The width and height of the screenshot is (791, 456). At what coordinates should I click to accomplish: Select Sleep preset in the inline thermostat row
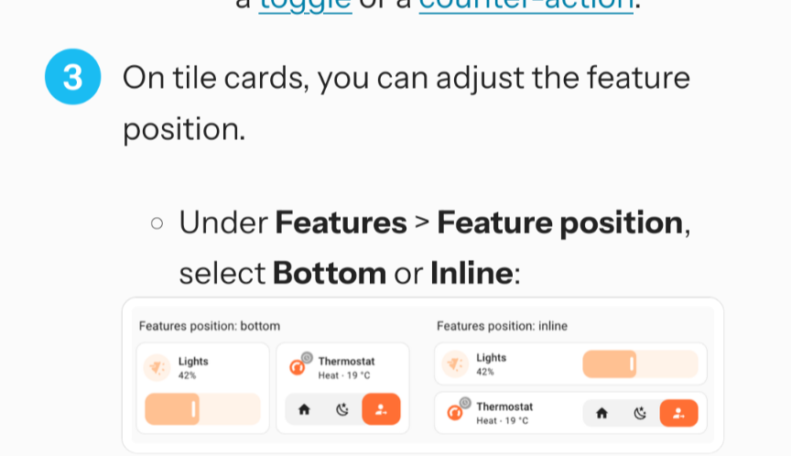pyautogui.click(x=640, y=413)
